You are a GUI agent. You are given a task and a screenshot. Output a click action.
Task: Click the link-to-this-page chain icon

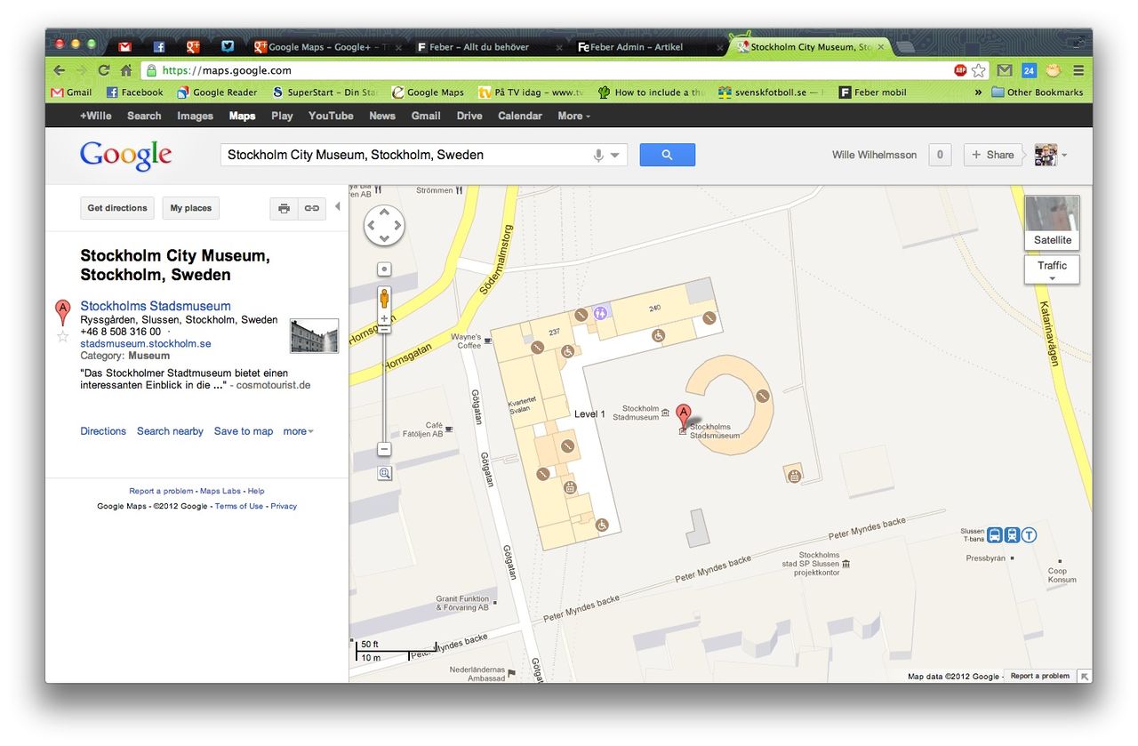pos(312,208)
